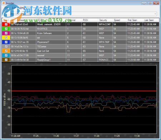Sort by SSID column header
The height and width of the screenshot is (140, 161).
tap(51, 20)
